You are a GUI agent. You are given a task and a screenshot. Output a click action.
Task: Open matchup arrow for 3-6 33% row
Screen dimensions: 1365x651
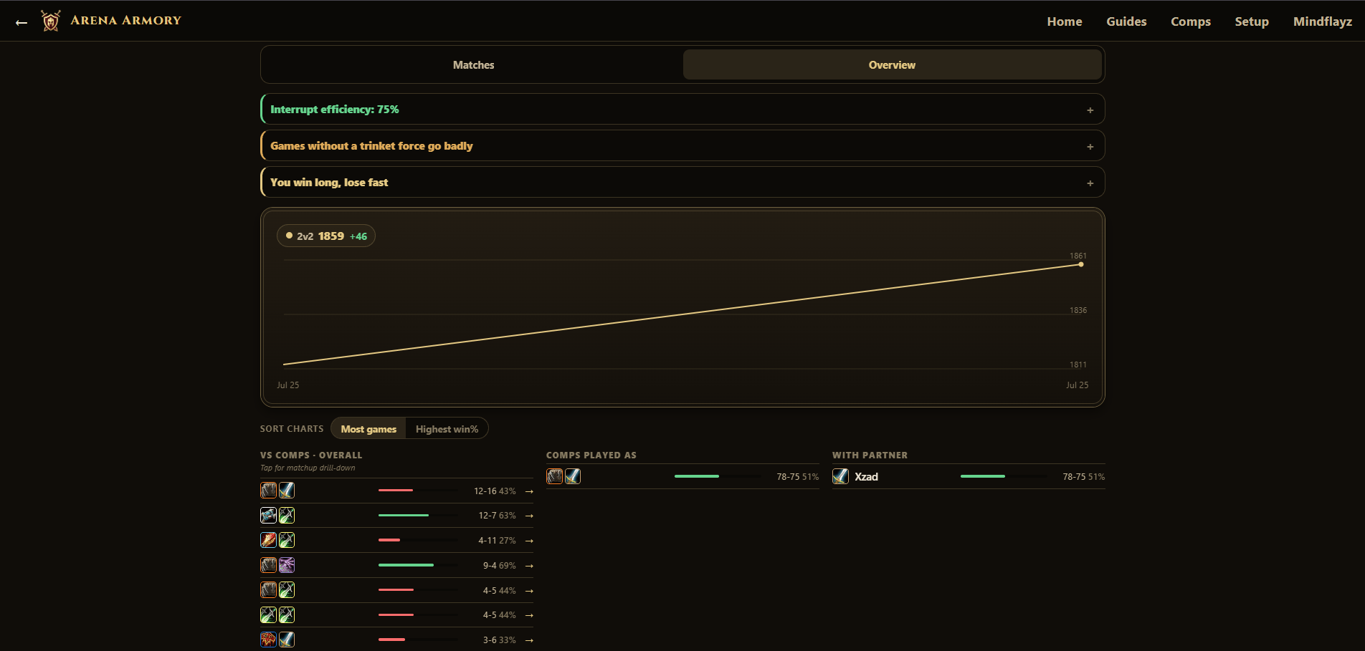(529, 640)
